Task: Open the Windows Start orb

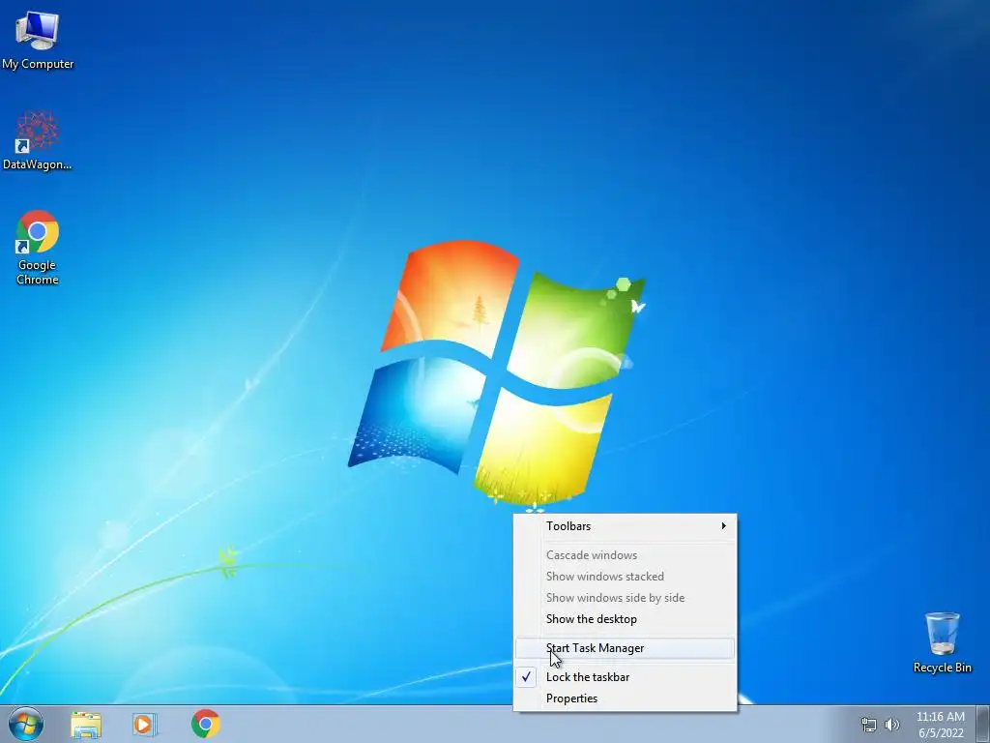Action: 26,724
